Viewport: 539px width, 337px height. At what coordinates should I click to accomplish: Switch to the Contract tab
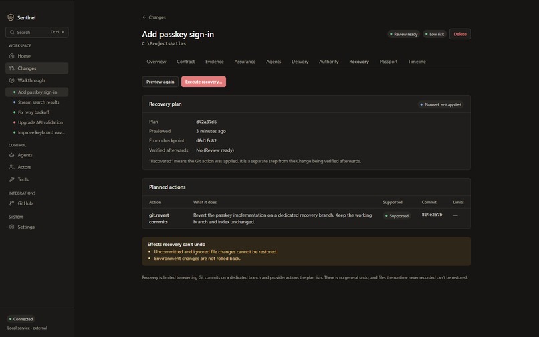coord(186,62)
